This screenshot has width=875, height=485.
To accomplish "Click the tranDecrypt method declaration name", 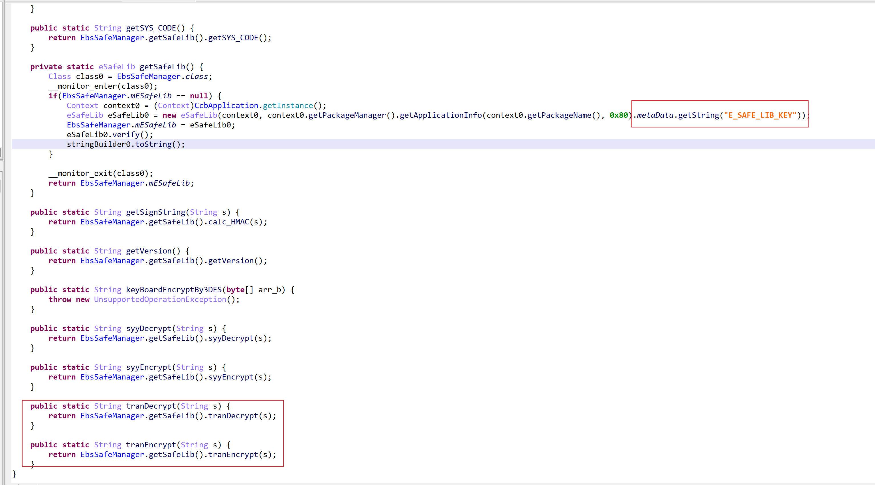I will click(x=151, y=406).
